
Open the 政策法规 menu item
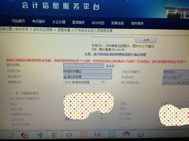(x=117, y=23)
